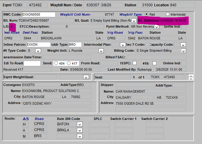Open the BRS row Rule 260 dropdown
The height and width of the screenshot is (144, 202).
click(x=80, y=136)
